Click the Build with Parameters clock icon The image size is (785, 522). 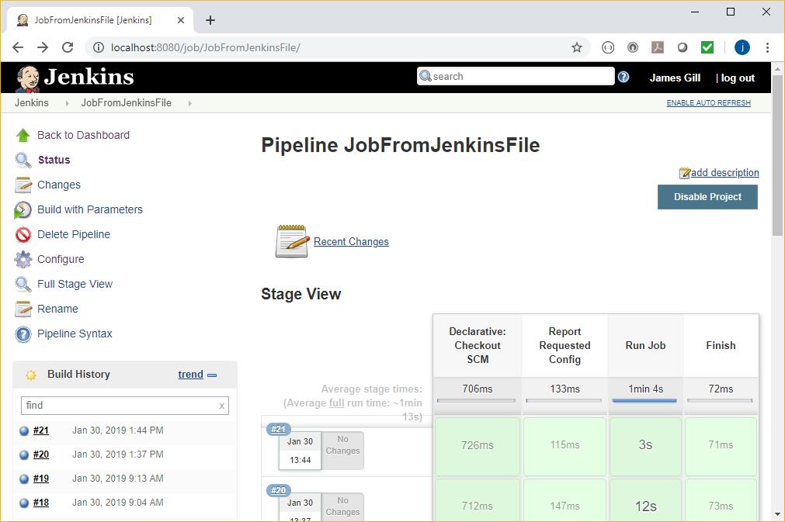point(23,210)
